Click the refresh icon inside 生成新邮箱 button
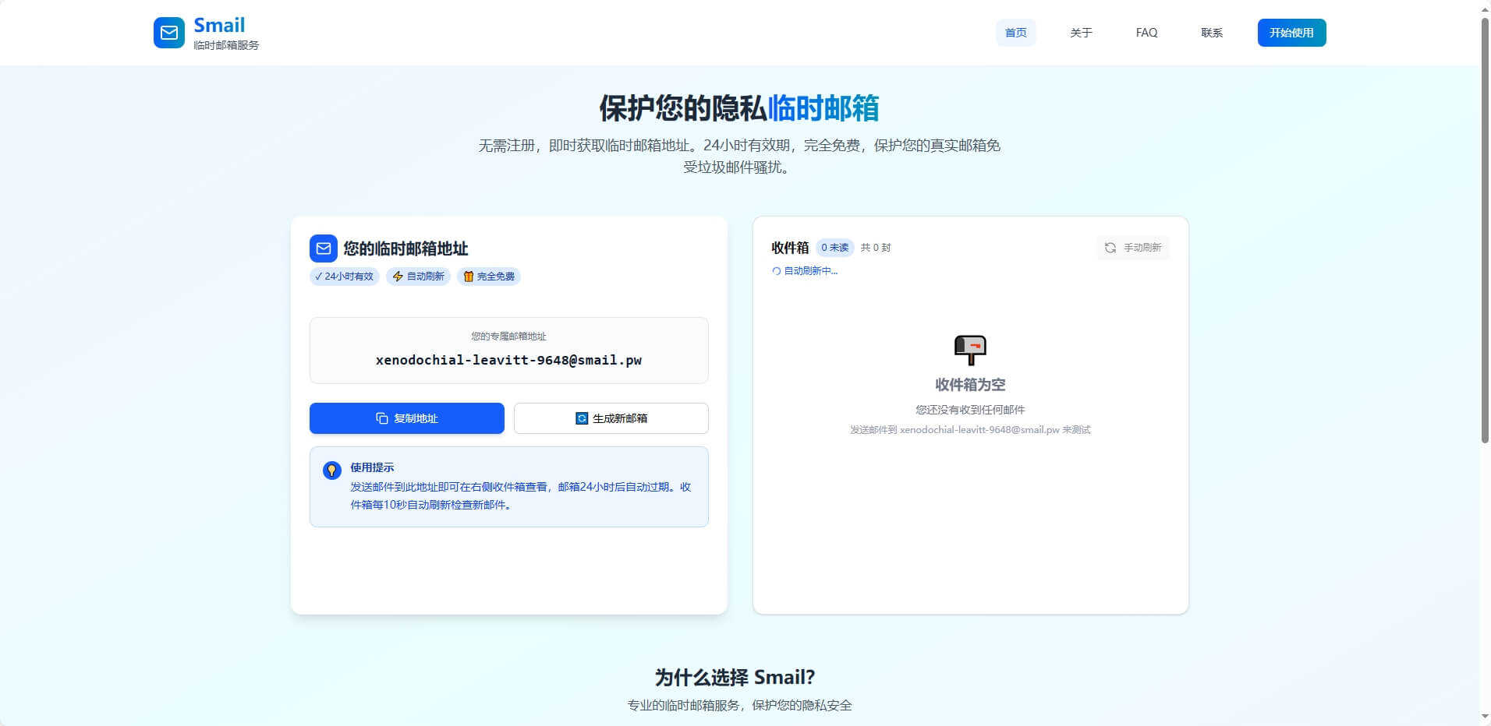 [x=583, y=418]
